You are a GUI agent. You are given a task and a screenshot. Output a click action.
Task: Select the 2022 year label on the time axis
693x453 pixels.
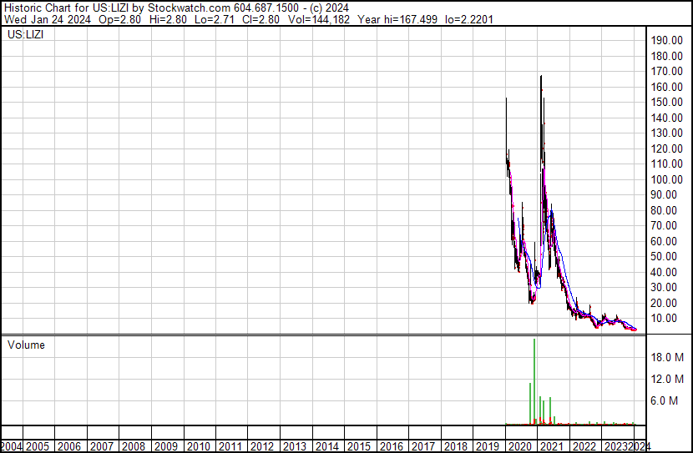tap(584, 446)
